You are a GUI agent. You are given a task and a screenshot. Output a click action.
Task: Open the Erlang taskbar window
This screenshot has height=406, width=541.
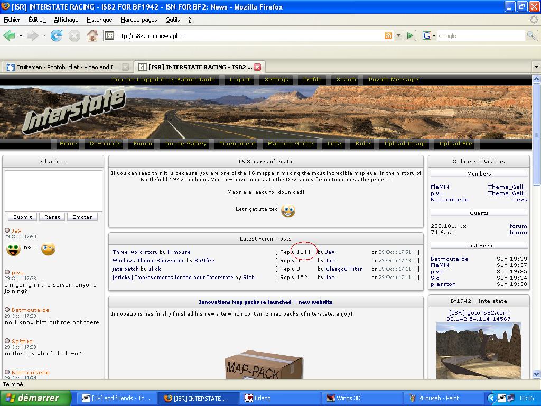tap(280, 398)
